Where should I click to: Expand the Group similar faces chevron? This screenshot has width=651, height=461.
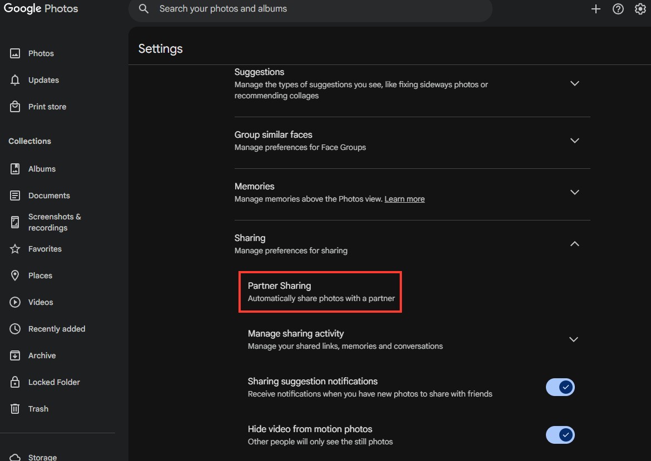coord(575,141)
